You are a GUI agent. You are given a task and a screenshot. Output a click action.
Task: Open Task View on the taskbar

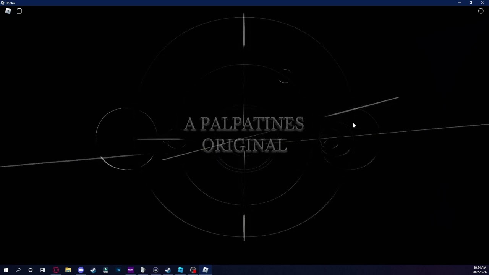point(43,270)
